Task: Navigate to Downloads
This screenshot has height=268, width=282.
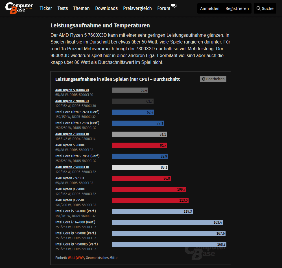Action: (x=106, y=8)
